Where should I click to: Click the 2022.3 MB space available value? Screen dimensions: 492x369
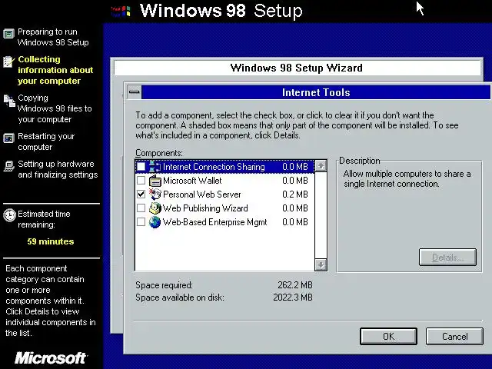(x=293, y=298)
